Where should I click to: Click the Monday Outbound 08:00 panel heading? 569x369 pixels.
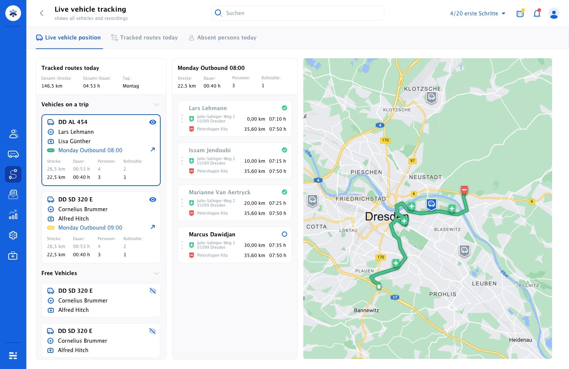[x=211, y=68]
